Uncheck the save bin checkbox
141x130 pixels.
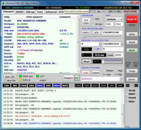coord(5,80)
